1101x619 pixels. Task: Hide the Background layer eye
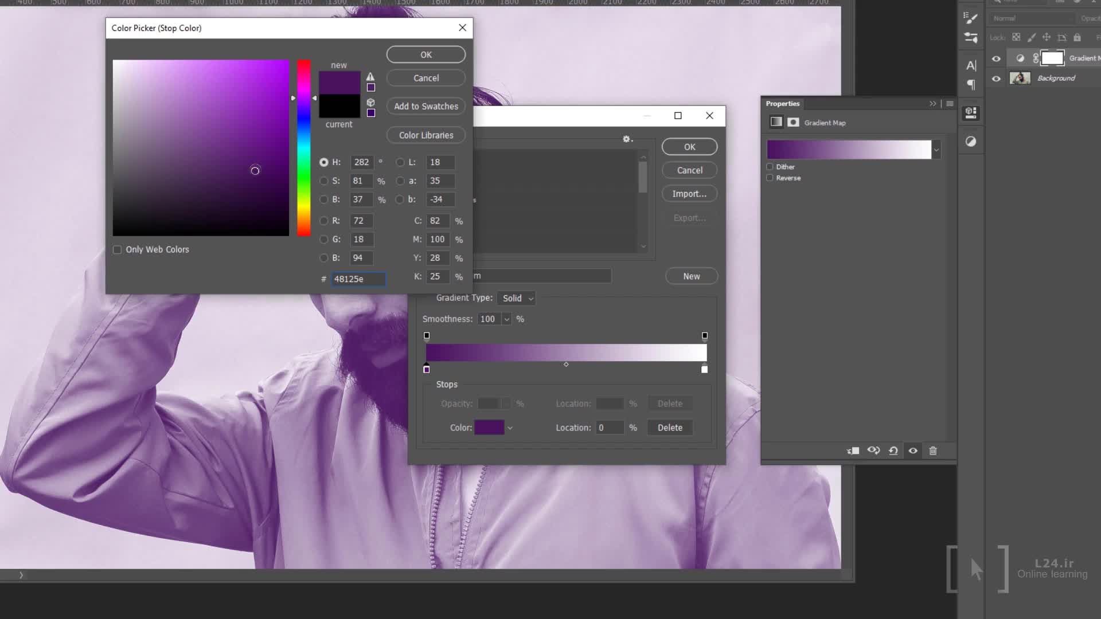click(996, 79)
